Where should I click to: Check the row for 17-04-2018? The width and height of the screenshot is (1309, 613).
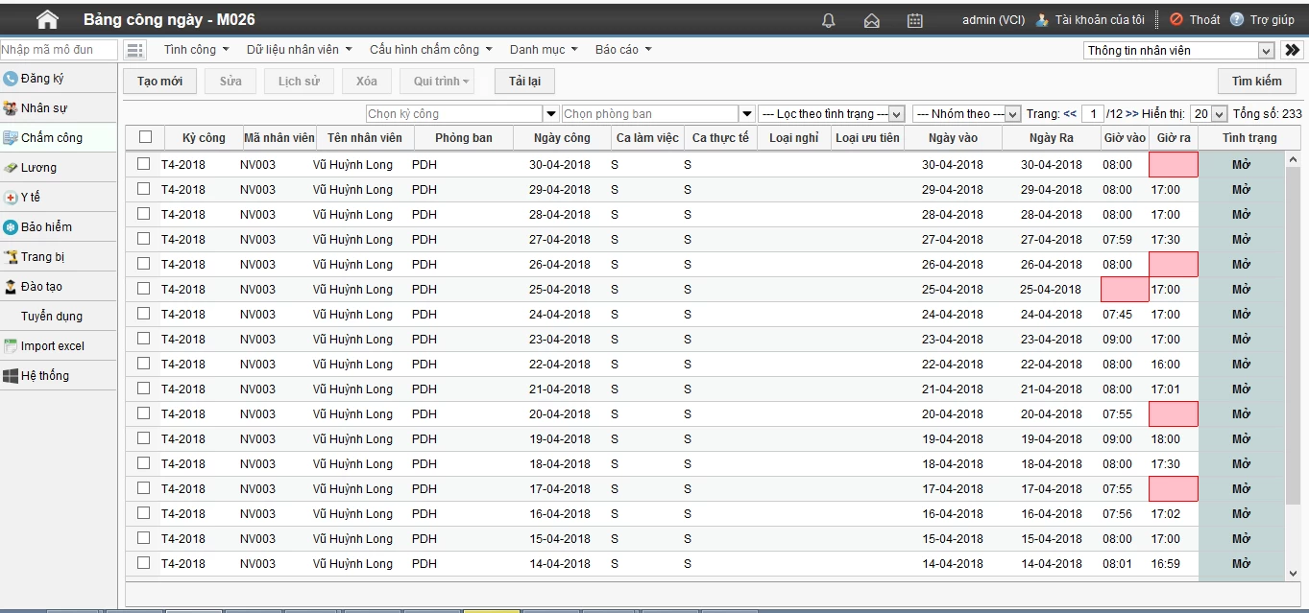143,488
